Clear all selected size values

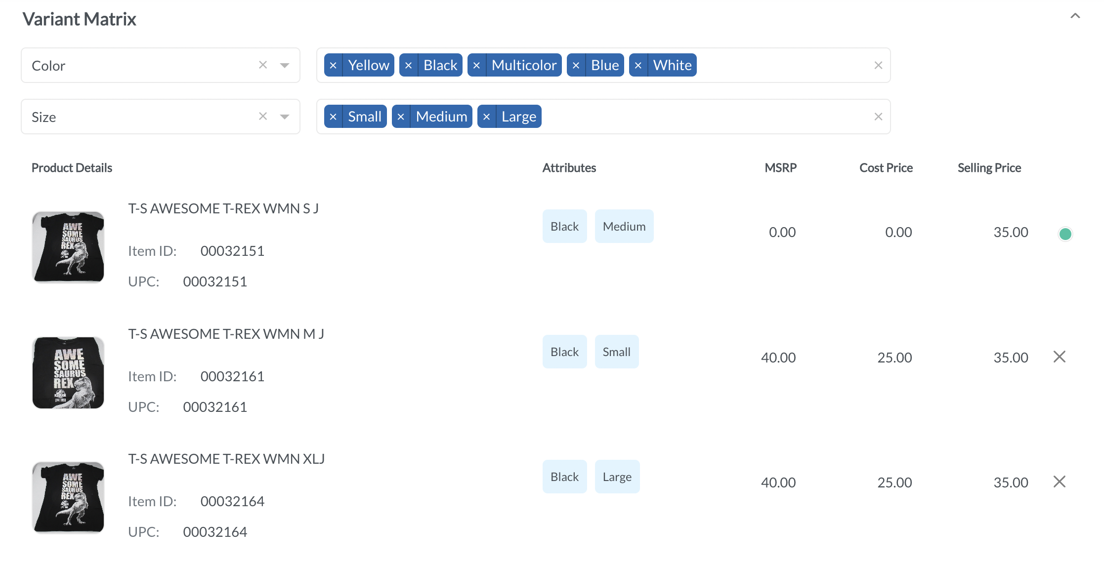pos(878,117)
